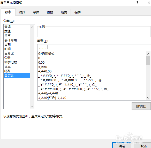Click scroll down arrow of type list

[148, 98]
